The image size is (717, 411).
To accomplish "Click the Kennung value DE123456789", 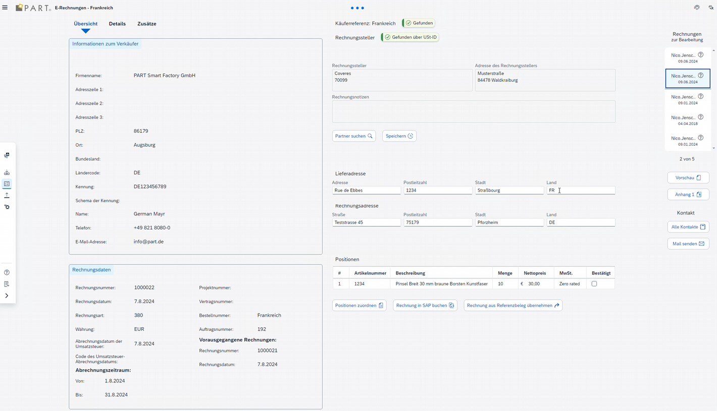I will click(150, 187).
